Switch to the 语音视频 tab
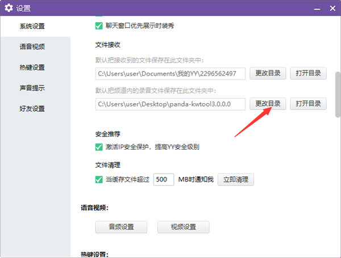The image size is (341, 258). [32, 46]
